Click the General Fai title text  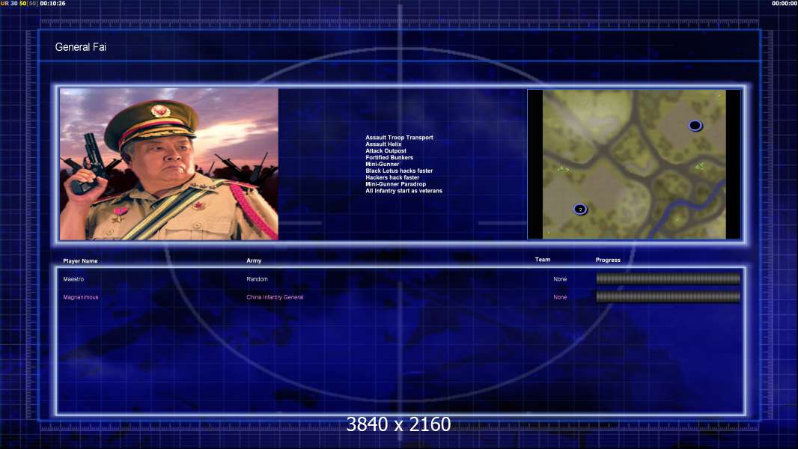pyautogui.click(x=80, y=47)
